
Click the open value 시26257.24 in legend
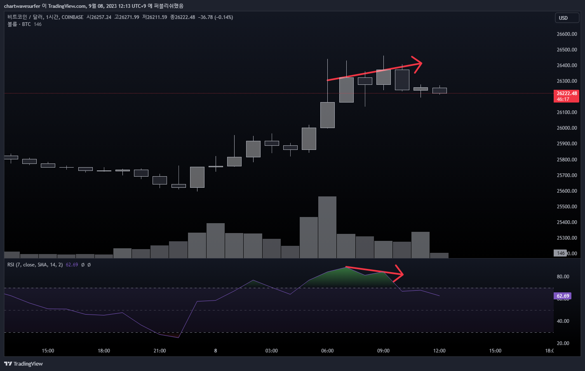coord(99,17)
